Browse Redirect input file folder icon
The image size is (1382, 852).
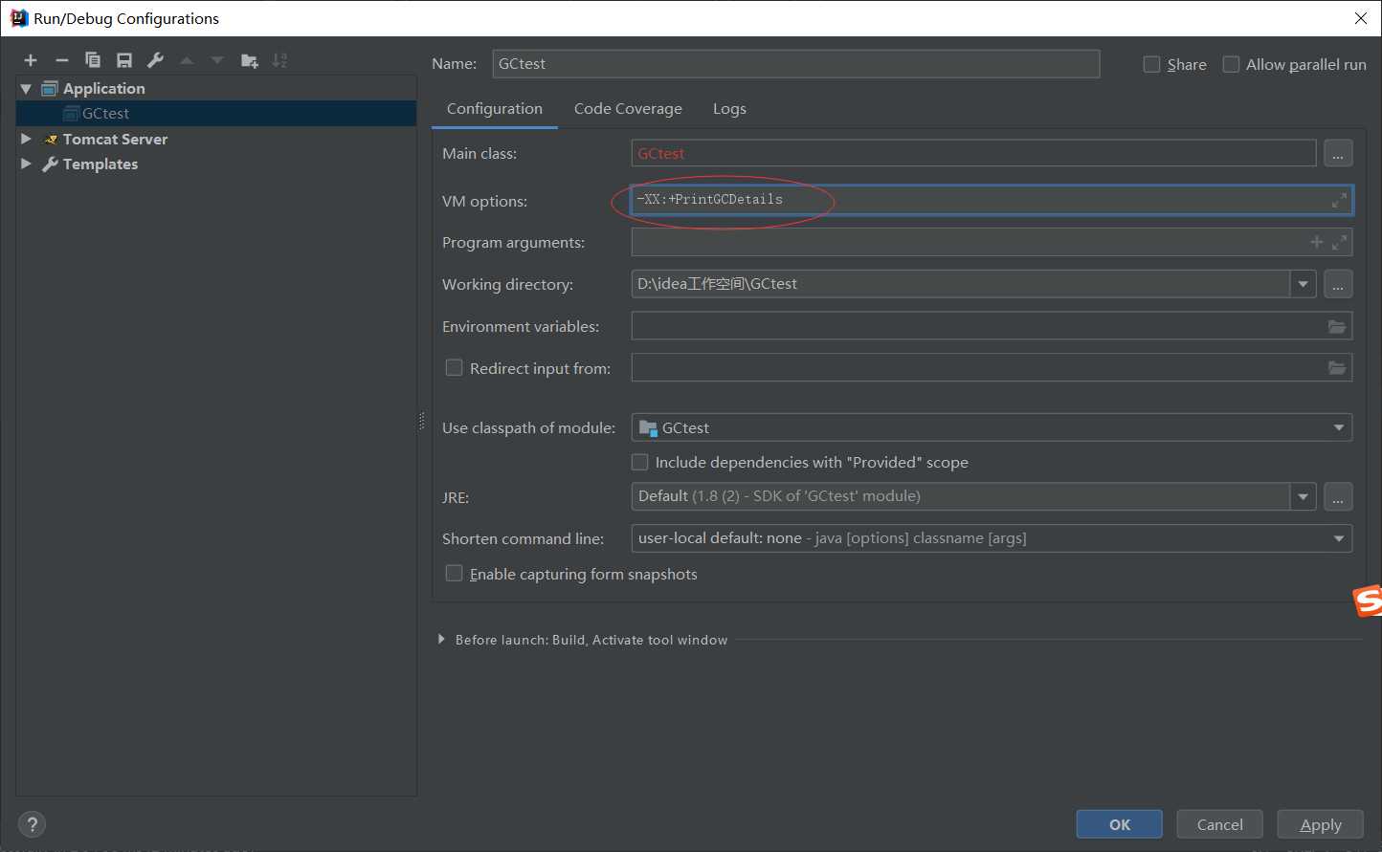(1337, 368)
